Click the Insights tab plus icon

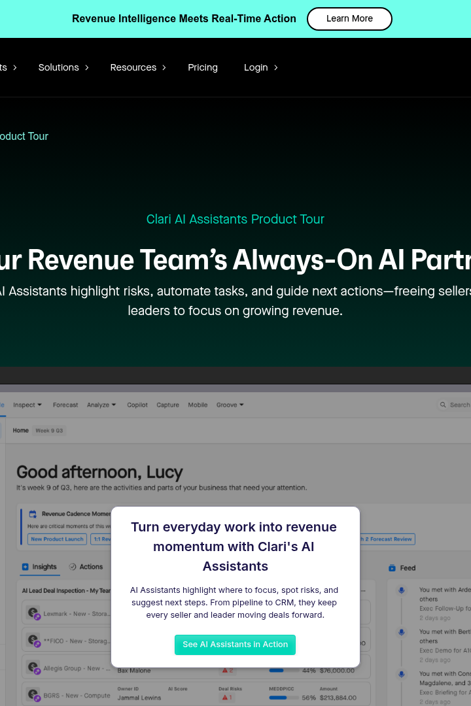26,567
